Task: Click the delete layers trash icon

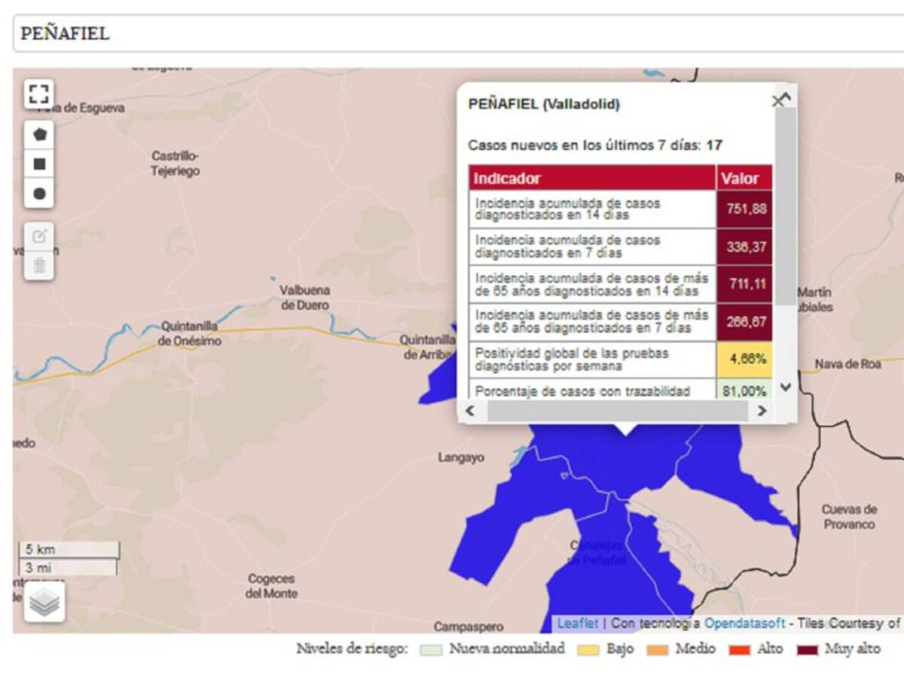Action: pyautogui.click(x=39, y=265)
